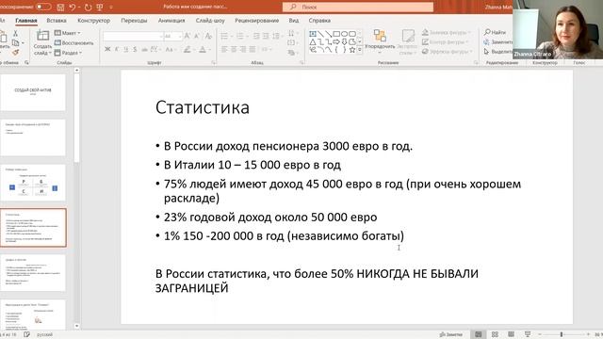This screenshot has height=339, width=603.
Task: Click Выделить select button
Action: click(x=498, y=52)
